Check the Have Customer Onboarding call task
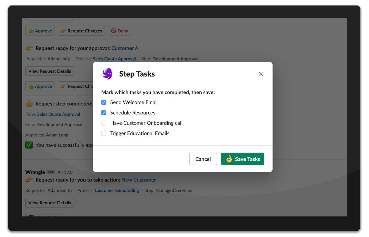Image resolution: width=369 pixels, height=237 pixels. pyautogui.click(x=104, y=123)
